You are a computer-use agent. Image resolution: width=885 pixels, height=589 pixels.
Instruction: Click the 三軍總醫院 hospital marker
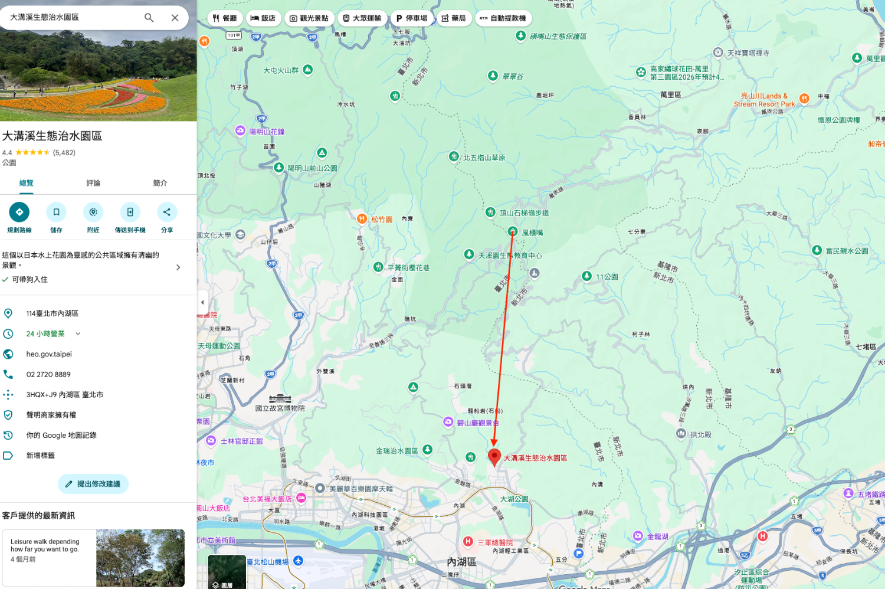pos(468,541)
